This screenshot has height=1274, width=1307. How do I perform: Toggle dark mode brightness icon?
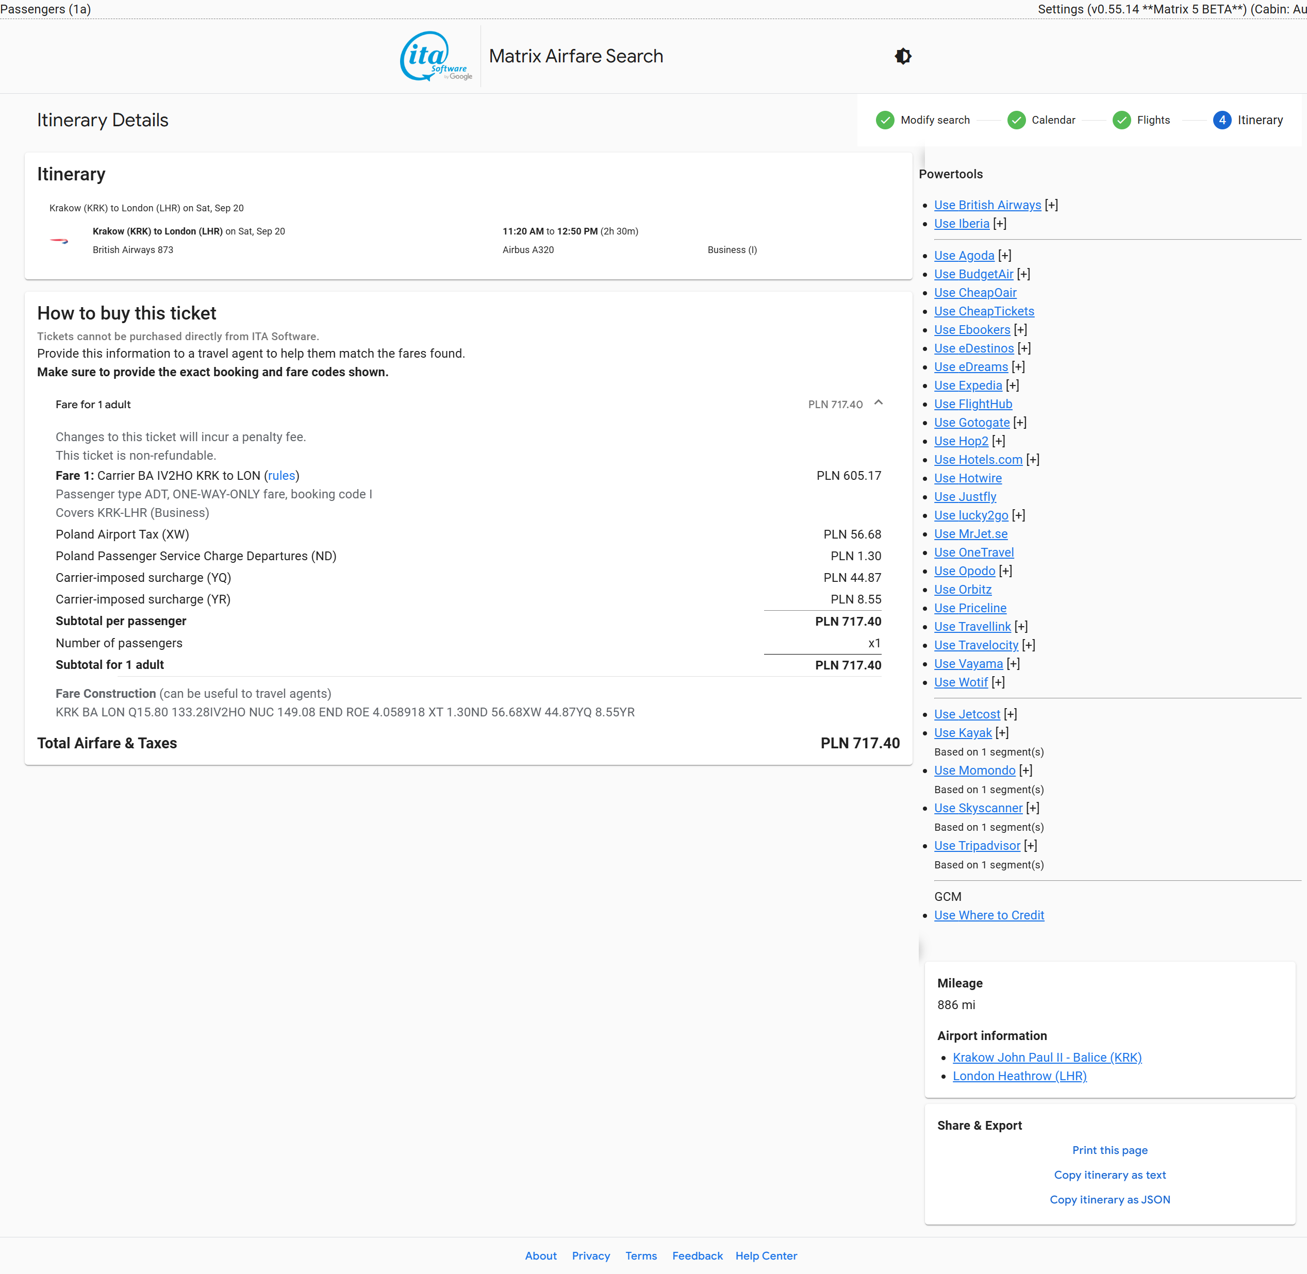click(x=903, y=56)
